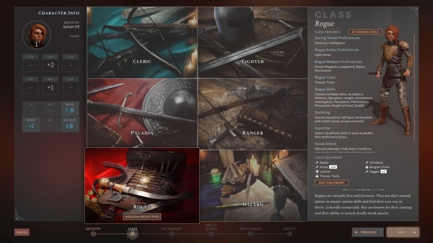433x243 pixels.
Task: Click the At Higher Levels tab
Action: pyautogui.click(x=364, y=32)
